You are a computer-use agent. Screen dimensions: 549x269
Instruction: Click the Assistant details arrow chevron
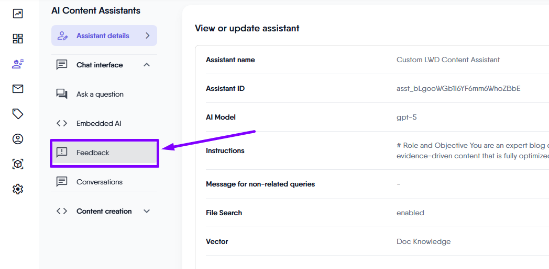(x=147, y=36)
